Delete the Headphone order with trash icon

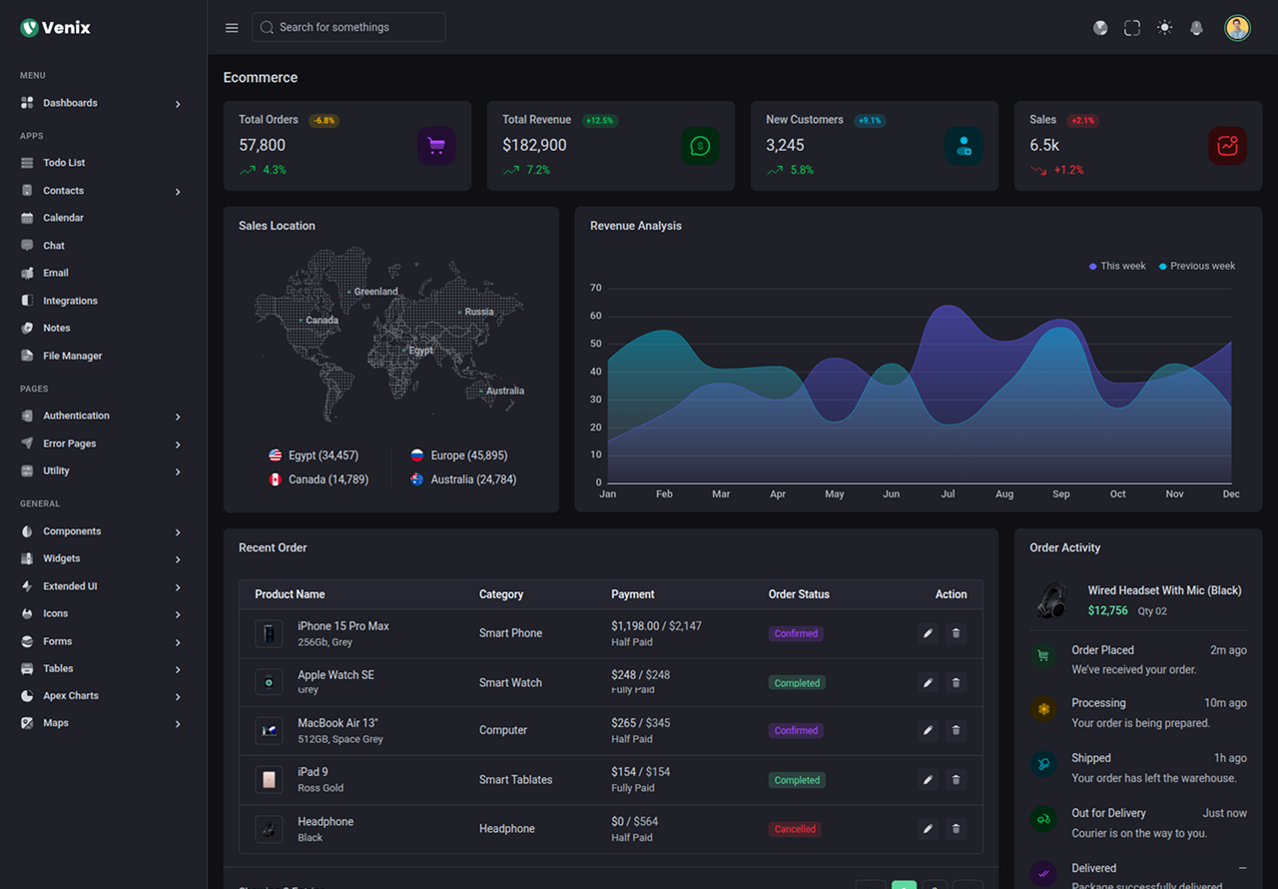[956, 828]
